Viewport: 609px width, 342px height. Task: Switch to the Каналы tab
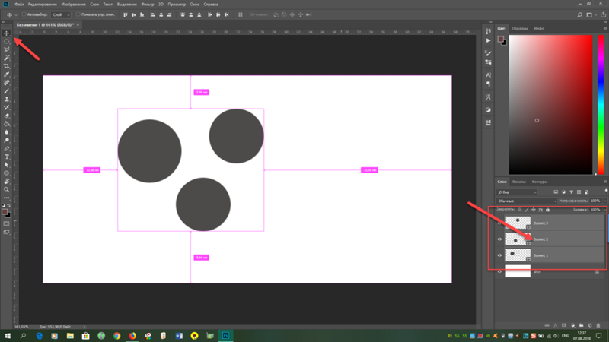(518, 182)
